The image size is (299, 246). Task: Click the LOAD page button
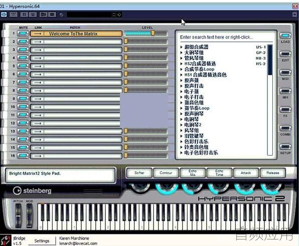tap(285, 36)
